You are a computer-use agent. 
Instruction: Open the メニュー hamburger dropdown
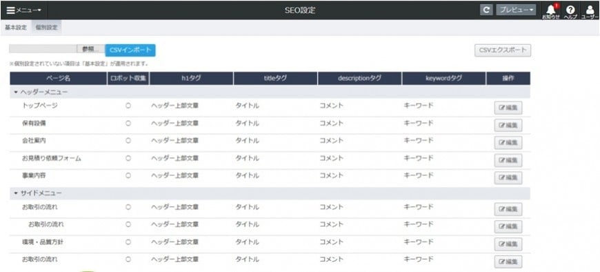[x=23, y=10]
